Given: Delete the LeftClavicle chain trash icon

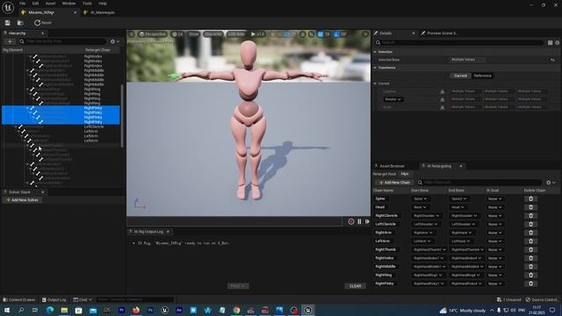Looking at the screenshot, I should (x=530, y=225).
